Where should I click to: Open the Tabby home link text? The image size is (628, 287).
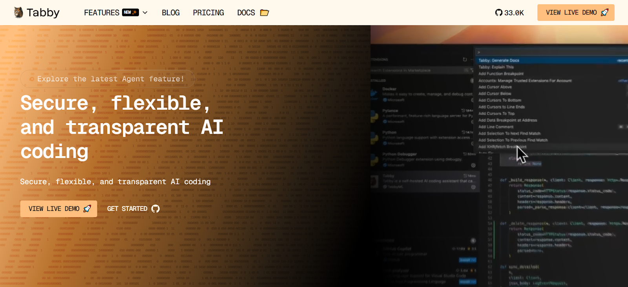(x=43, y=13)
